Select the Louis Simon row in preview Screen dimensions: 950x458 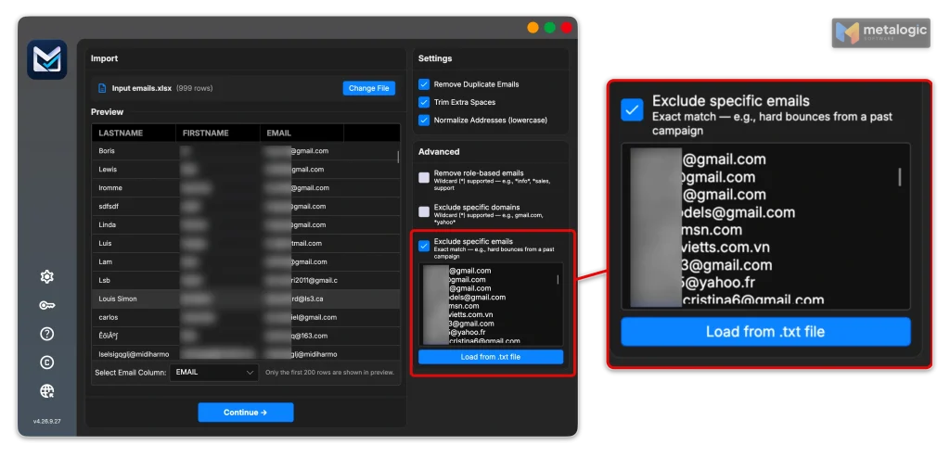tap(245, 299)
